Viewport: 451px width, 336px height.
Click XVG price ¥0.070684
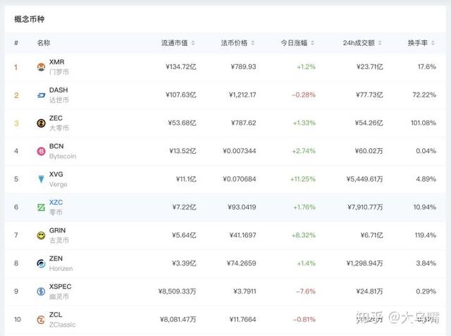coord(240,179)
